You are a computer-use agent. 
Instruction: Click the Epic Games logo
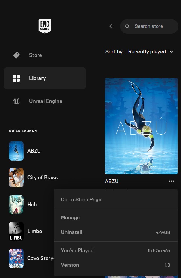point(45,26)
